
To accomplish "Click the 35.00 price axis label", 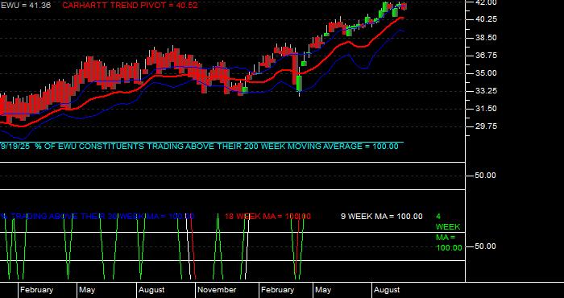I will 487,73.
